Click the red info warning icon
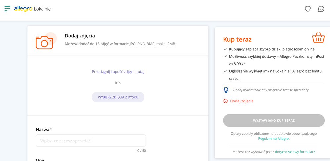330x161 pixels. pyautogui.click(x=226, y=101)
